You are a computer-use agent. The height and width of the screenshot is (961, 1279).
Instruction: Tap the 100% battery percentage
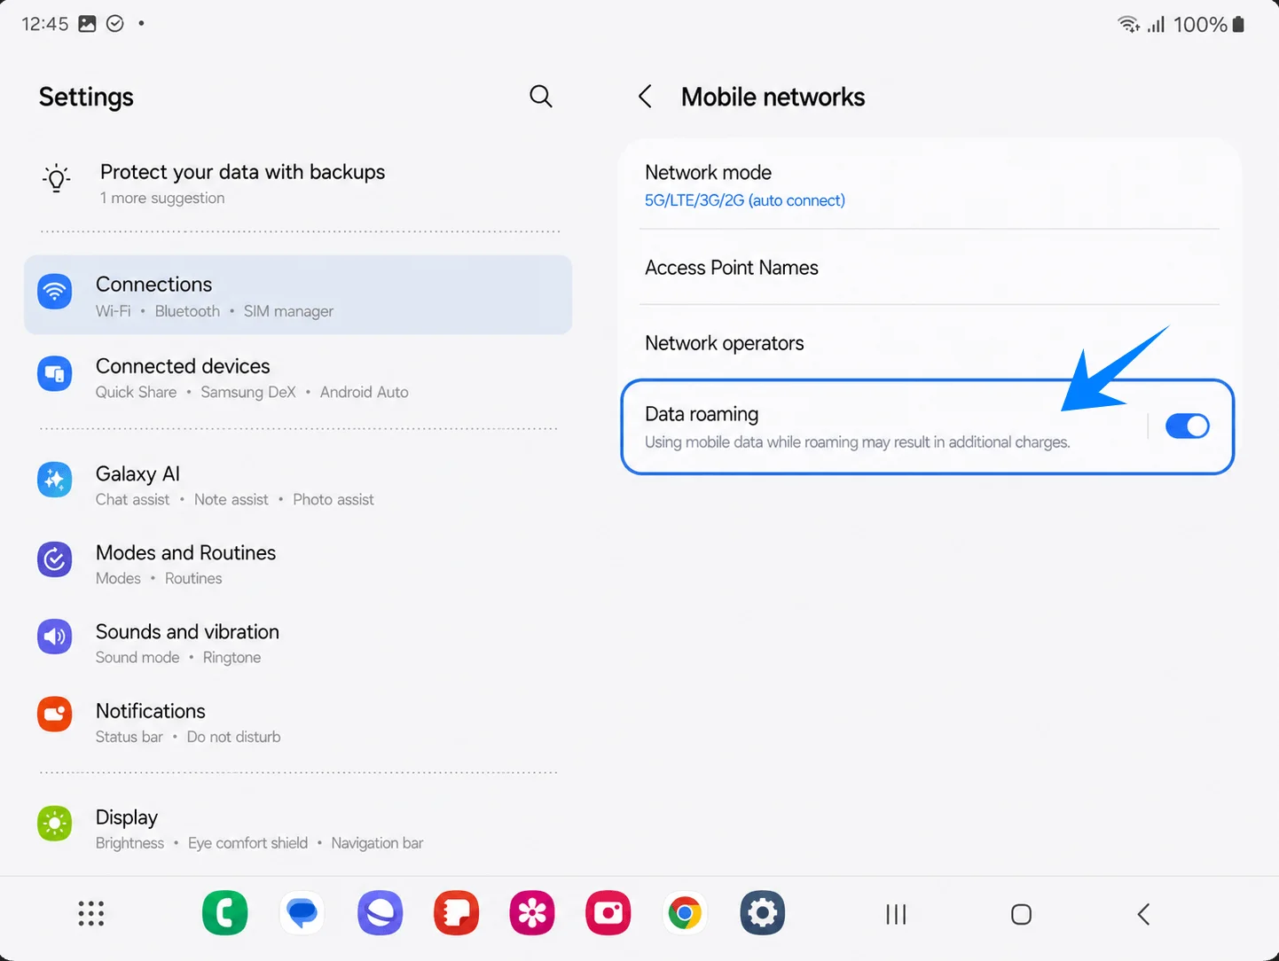(1200, 24)
